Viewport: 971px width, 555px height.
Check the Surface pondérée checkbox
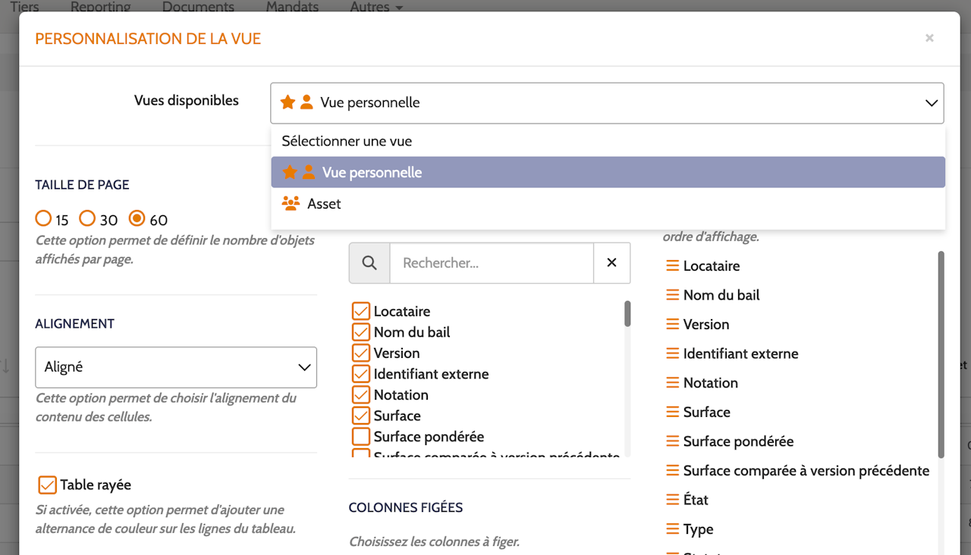coord(360,437)
